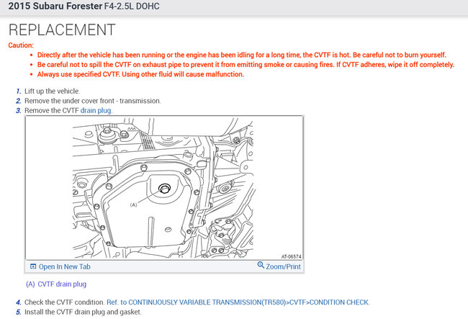
Task: Click the magnifying glass zoom icon
Action: point(261,265)
